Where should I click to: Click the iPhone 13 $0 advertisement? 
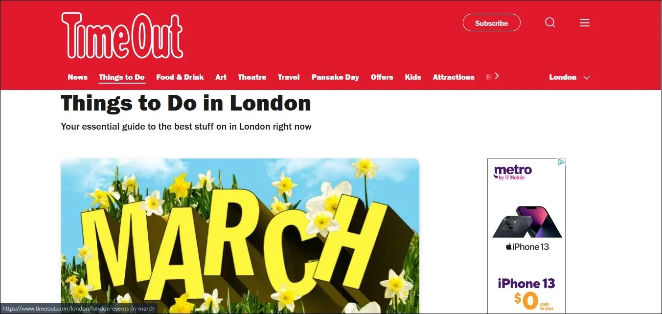(526, 236)
